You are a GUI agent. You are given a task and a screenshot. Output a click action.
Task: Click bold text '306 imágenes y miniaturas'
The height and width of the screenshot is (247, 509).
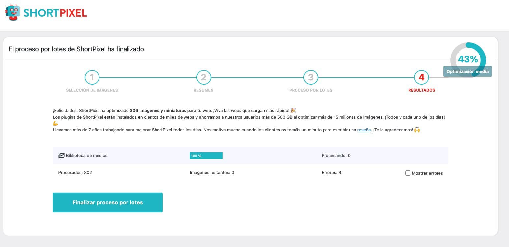tap(158, 110)
